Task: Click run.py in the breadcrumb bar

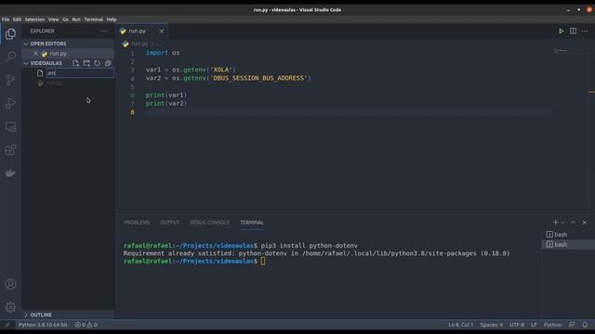Action: pos(139,44)
